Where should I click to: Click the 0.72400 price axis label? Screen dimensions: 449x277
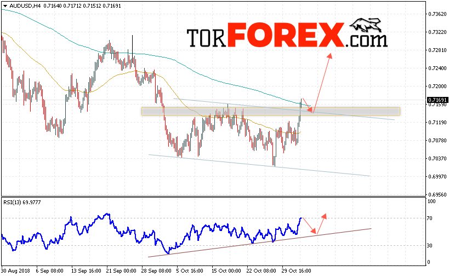(437, 68)
